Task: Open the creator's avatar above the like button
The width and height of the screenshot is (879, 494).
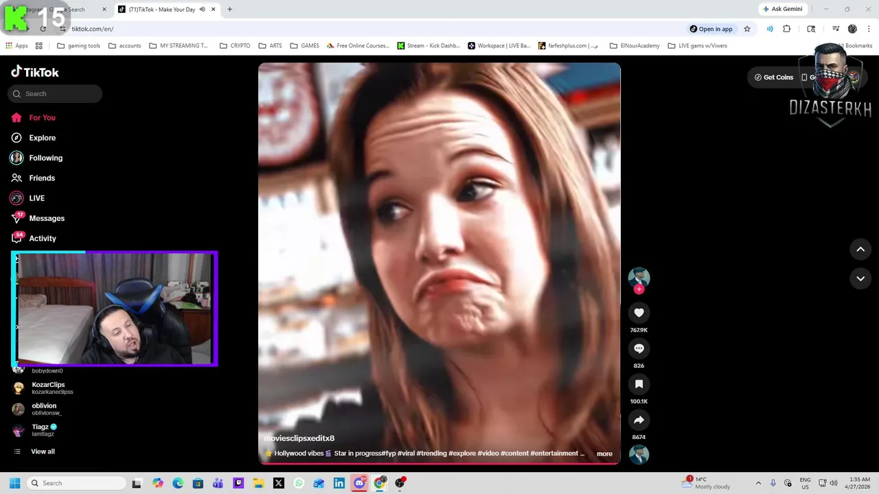Action: [639, 277]
